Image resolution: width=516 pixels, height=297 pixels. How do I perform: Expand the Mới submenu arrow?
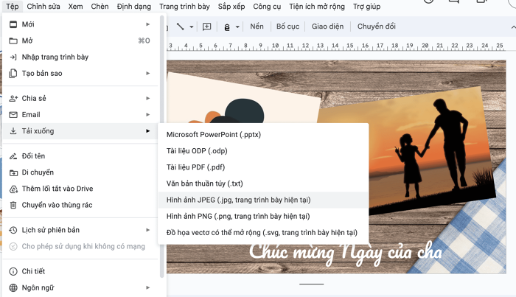click(147, 24)
